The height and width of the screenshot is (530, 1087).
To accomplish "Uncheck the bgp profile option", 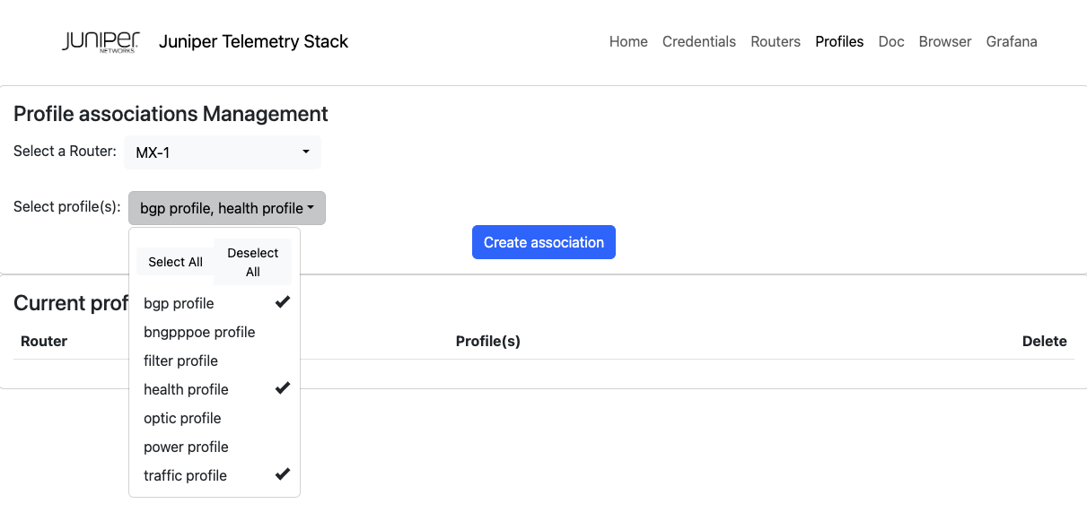I will [x=214, y=303].
